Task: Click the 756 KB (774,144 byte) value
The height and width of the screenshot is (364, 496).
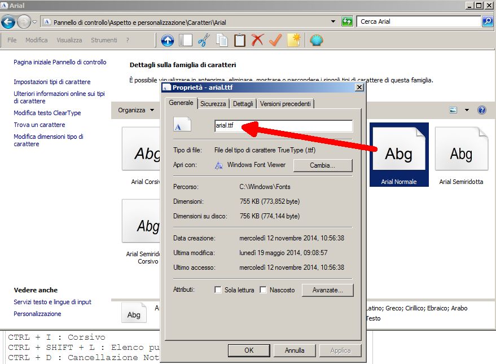Action: coord(270,216)
